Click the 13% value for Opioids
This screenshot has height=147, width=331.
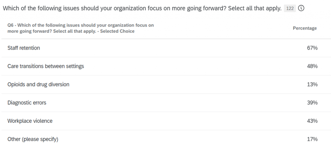pyautogui.click(x=312, y=84)
